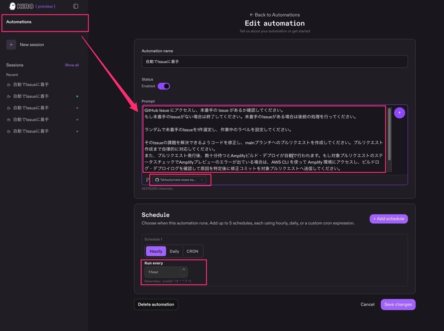Click the '423/10,000 characters' counter text
Screen dimensions: 444x331
pyautogui.click(x=157, y=189)
